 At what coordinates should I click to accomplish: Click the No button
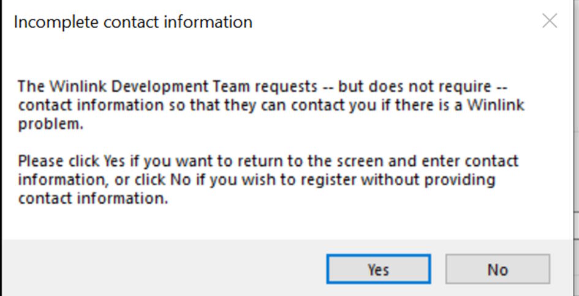(x=497, y=269)
